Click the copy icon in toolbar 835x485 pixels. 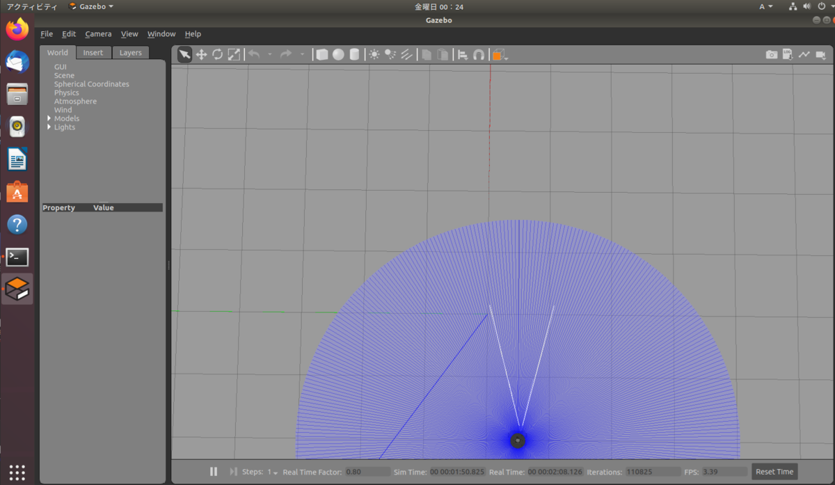pyautogui.click(x=427, y=54)
